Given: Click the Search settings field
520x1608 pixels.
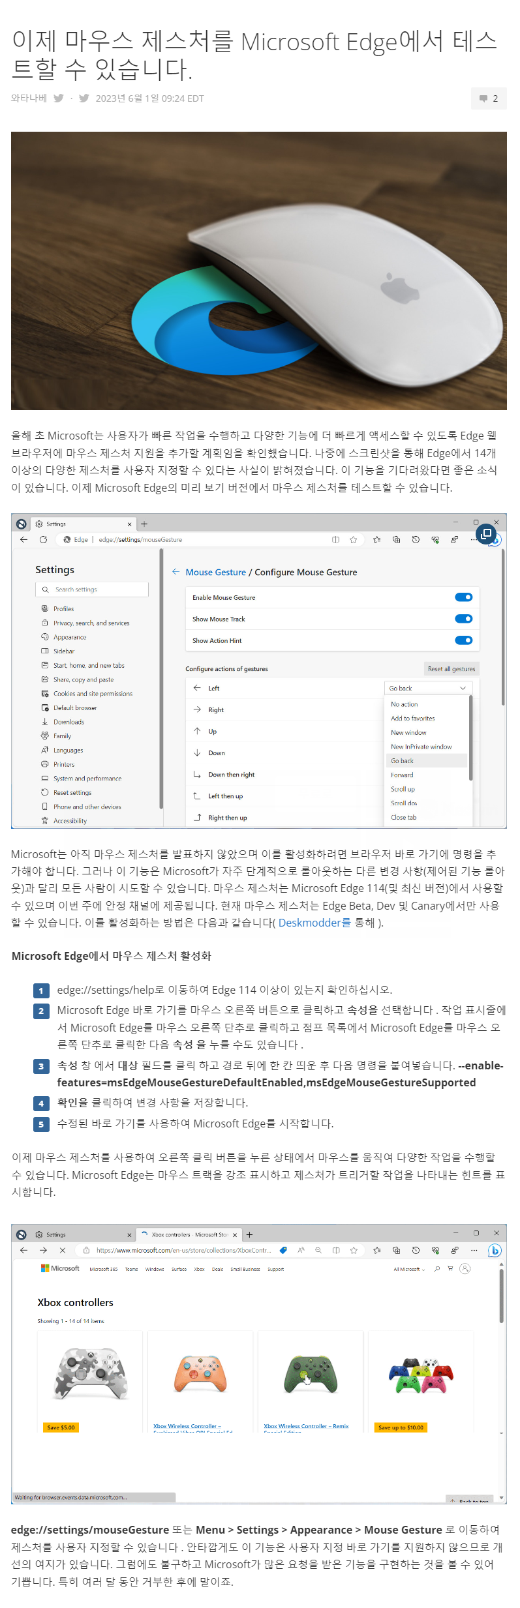Looking at the screenshot, I should pos(92,589).
